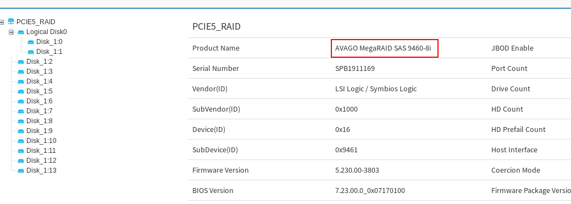Select Disk_1:10 in the tree

(41, 141)
